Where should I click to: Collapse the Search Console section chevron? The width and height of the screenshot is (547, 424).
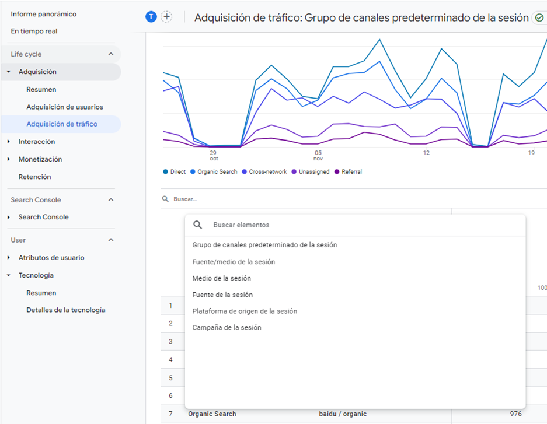click(111, 200)
